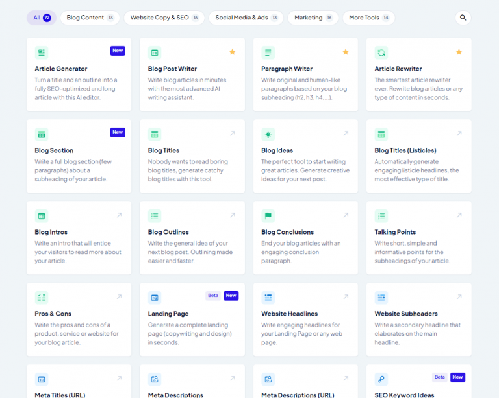499x398 pixels.
Task: Open the Article Rewriter title link
Action: pos(398,69)
